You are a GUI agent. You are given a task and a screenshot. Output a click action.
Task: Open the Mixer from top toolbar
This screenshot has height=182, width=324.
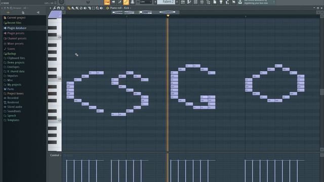[202, 2]
